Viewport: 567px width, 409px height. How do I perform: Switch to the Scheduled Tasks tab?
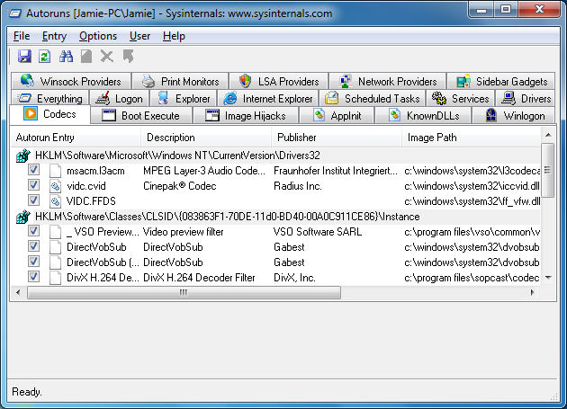click(373, 98)
